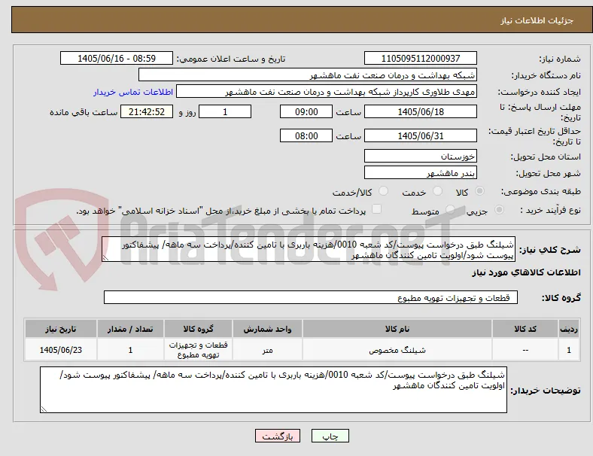Click the announcement date field 1405/06/16 - 08:59
593x456 pixels.
pos(117,58)
